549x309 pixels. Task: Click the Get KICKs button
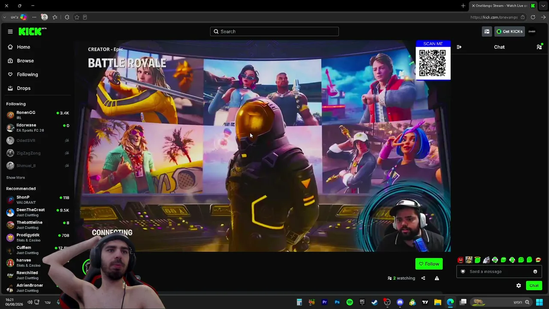click(x=510, y=31)
